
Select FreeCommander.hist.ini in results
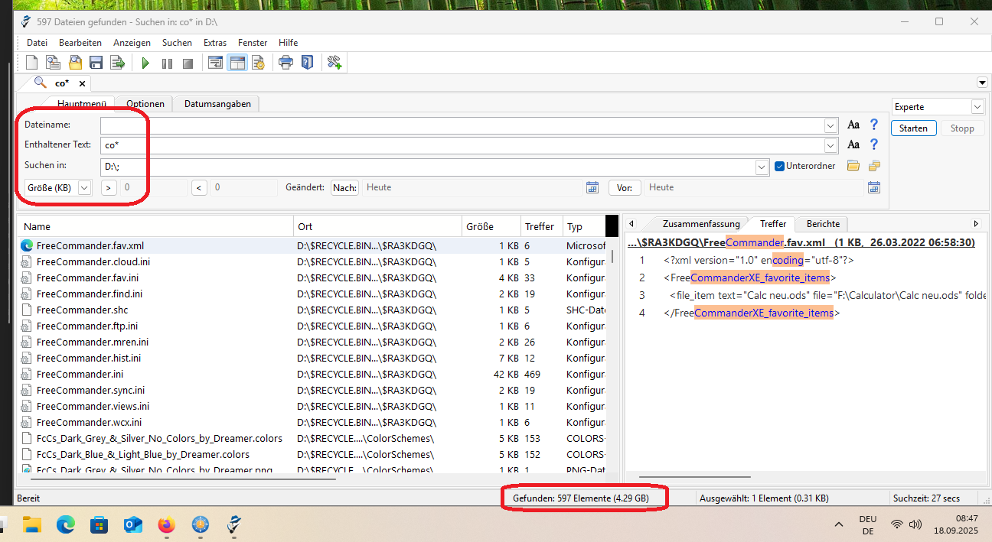click(88, 358)
